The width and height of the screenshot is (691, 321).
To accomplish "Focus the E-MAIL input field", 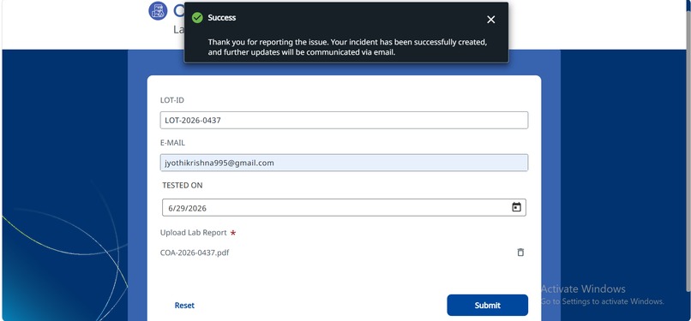I will pyautogui.click(x=344, y=163).
